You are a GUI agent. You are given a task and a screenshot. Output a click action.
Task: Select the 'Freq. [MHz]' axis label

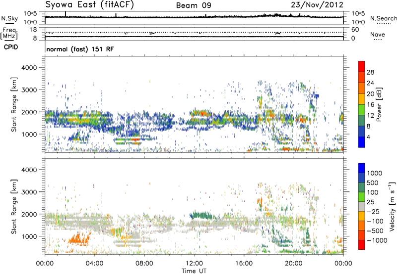(x=9, y=34)
